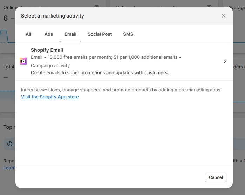Click the info icon in background banner
This screenshot has height=195, width=245.
pyautogui.click(x=10, y=144)
